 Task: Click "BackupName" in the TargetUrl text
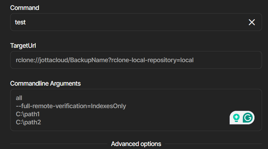point(87,60)
